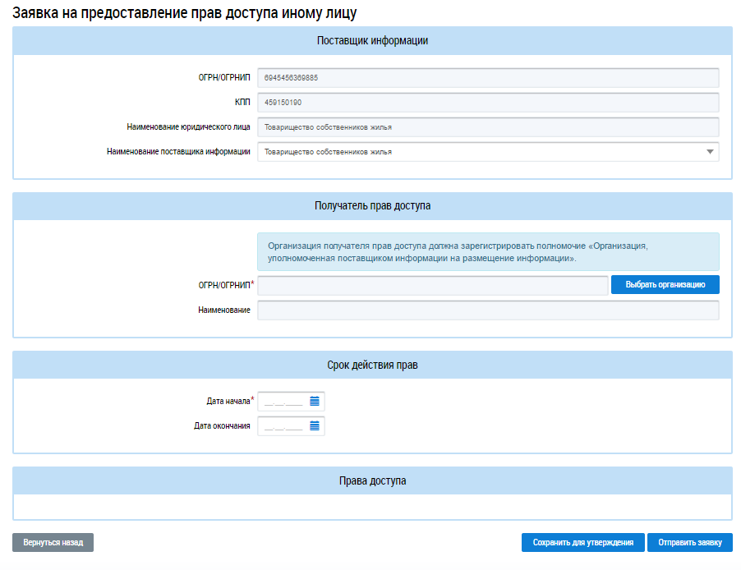Expand the Наименование поставщика информации dropdown
This screenshot has height=570, width=741.
coord(709,152)
